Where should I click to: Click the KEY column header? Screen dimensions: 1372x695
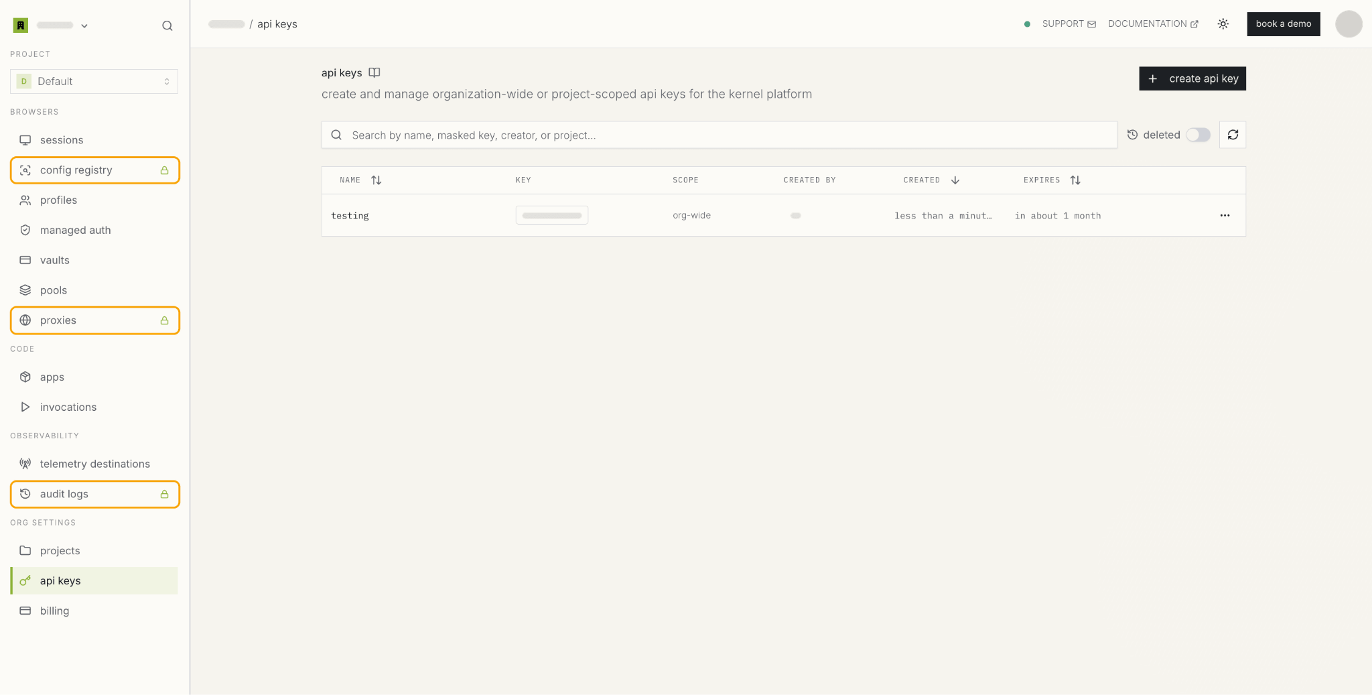[x=523, y=180]
